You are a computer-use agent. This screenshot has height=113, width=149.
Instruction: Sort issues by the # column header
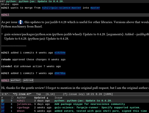(x=2, y=98)
